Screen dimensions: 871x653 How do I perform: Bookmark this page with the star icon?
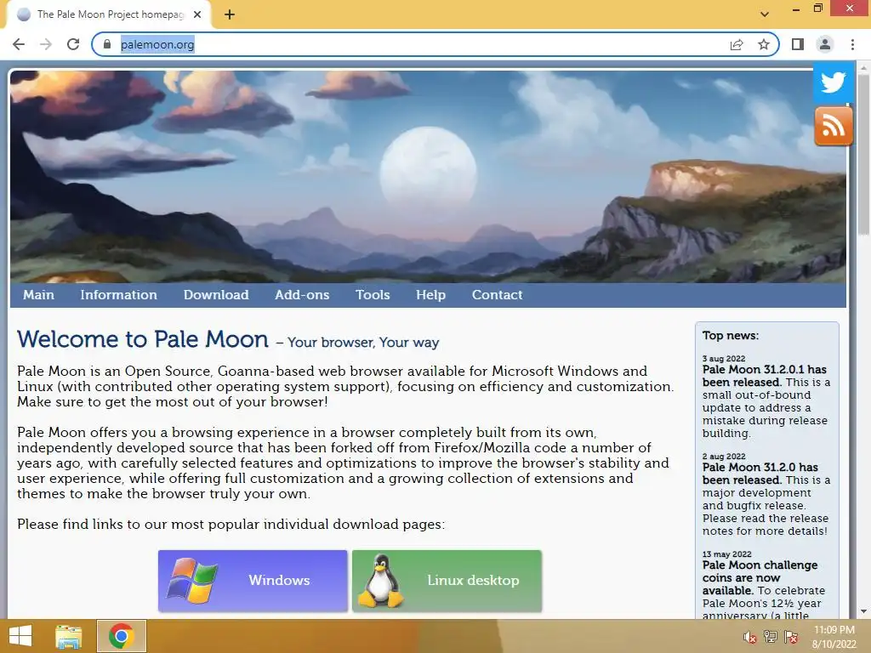764,44
